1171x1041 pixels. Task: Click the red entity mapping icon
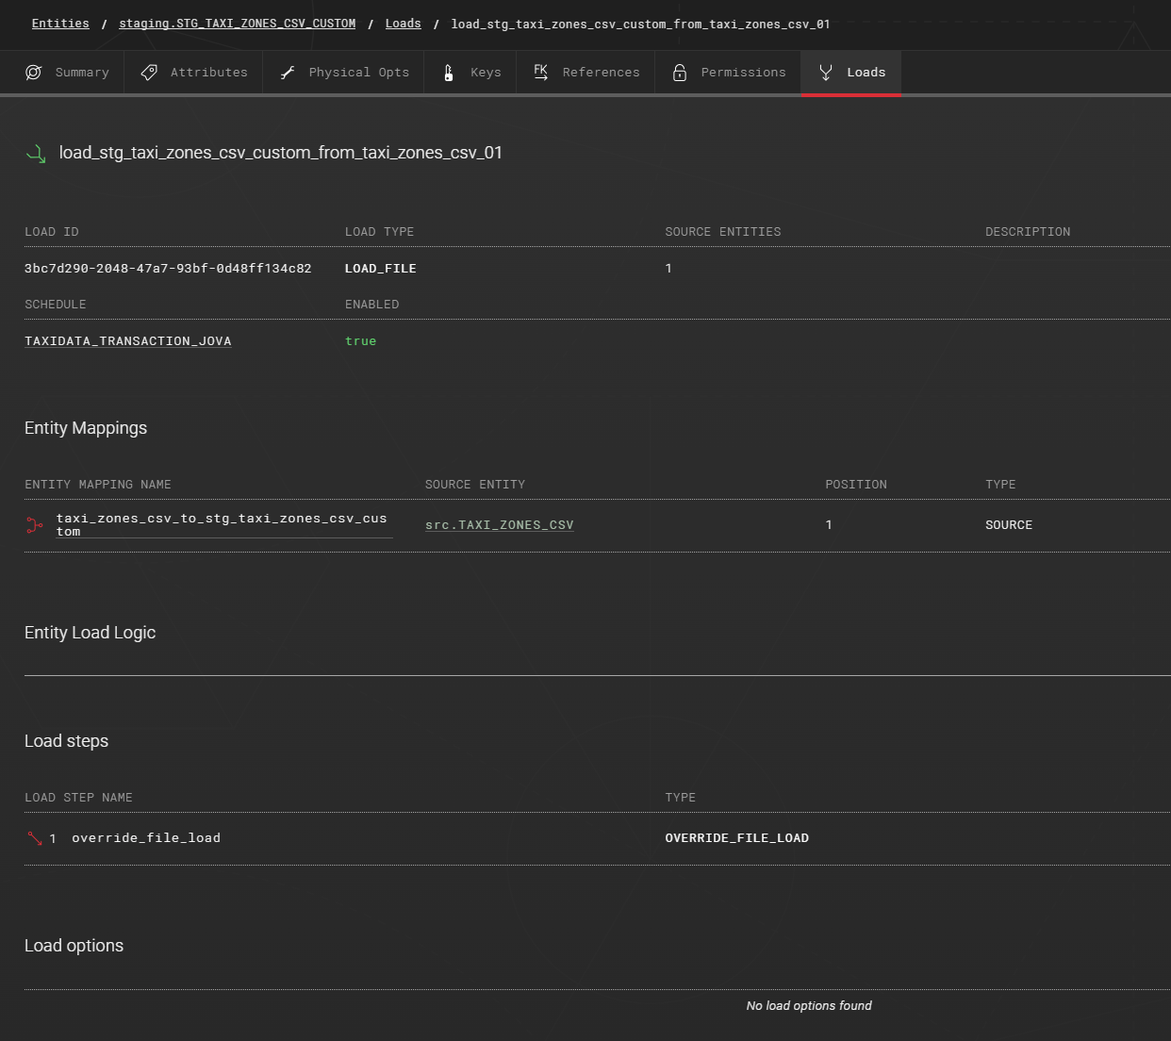click(x=35, y=525)
